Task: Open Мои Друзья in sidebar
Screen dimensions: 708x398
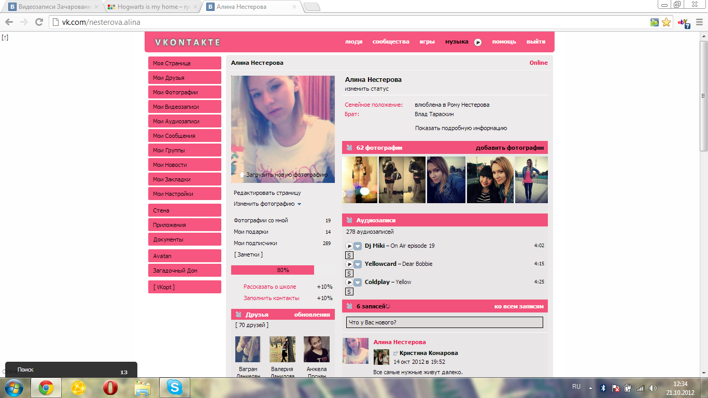Action: pyautogui.click(x=185, y=78)
